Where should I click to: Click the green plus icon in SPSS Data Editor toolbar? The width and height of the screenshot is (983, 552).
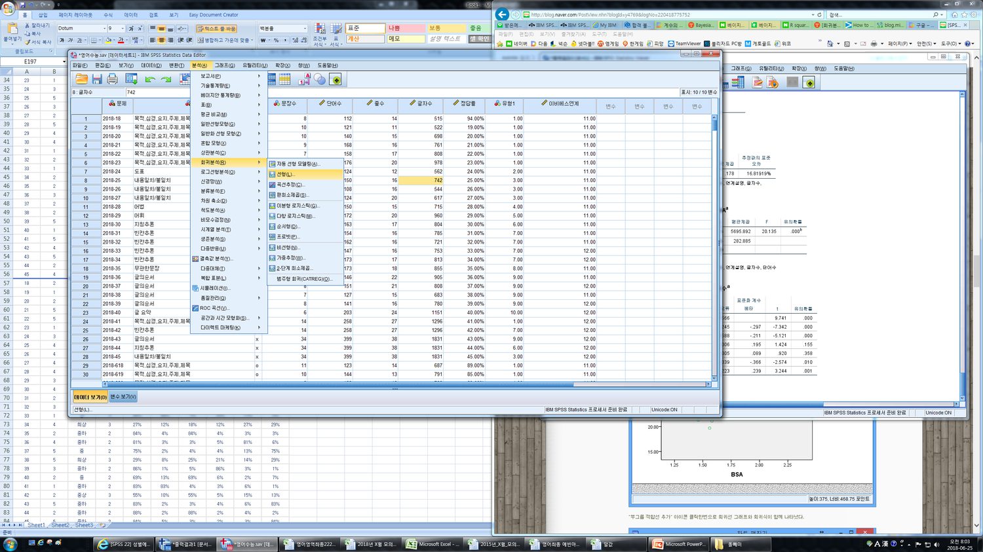pos(336,79)
